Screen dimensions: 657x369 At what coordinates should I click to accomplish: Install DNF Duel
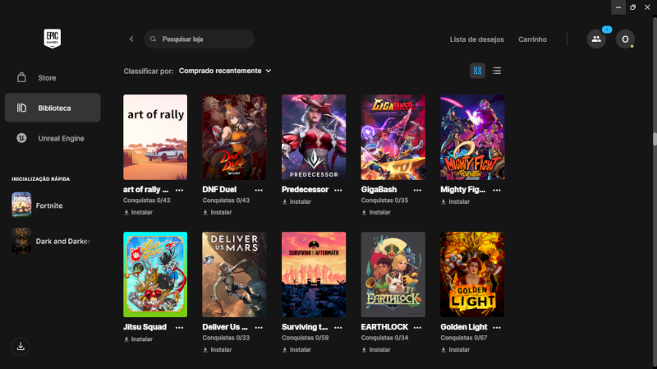point(218,212)
